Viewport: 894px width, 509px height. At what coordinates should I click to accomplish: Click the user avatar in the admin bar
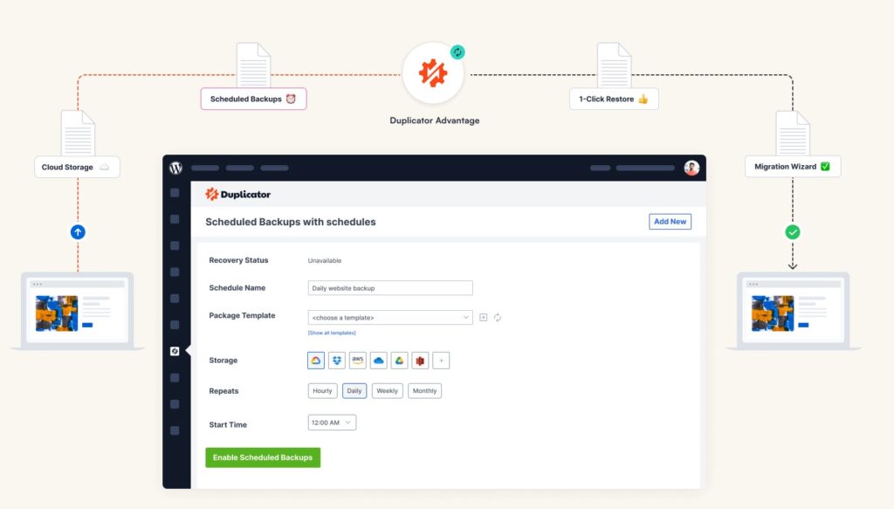pyautogui.click(x=691, y=168)
